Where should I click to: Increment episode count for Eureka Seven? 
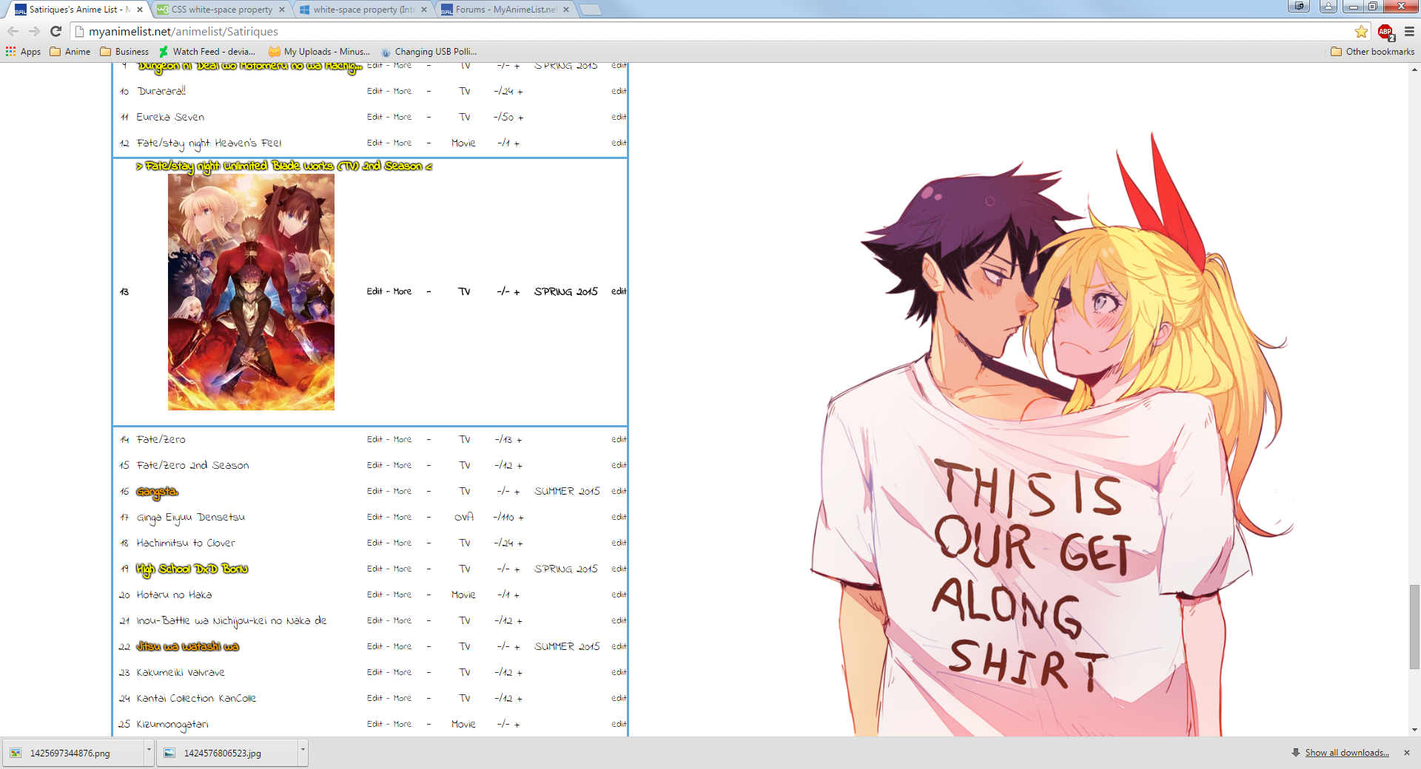tap(521, 118)
